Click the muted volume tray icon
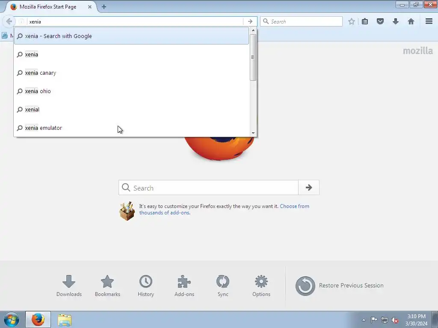This screenshot has width=438, height=328. pyautogui.click(x=395, y=320)
